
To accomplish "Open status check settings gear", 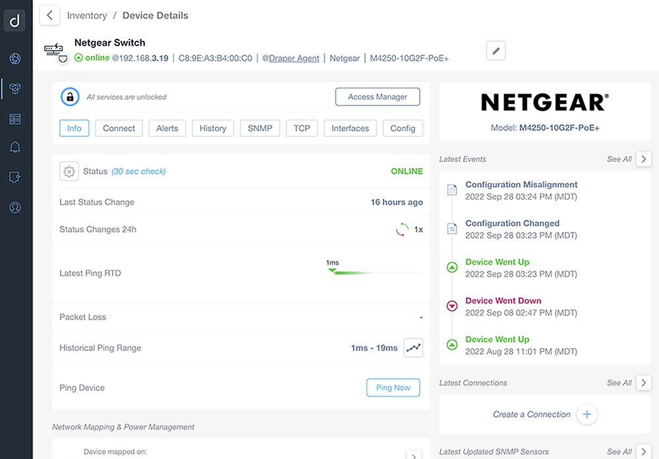I will point(69,171).
